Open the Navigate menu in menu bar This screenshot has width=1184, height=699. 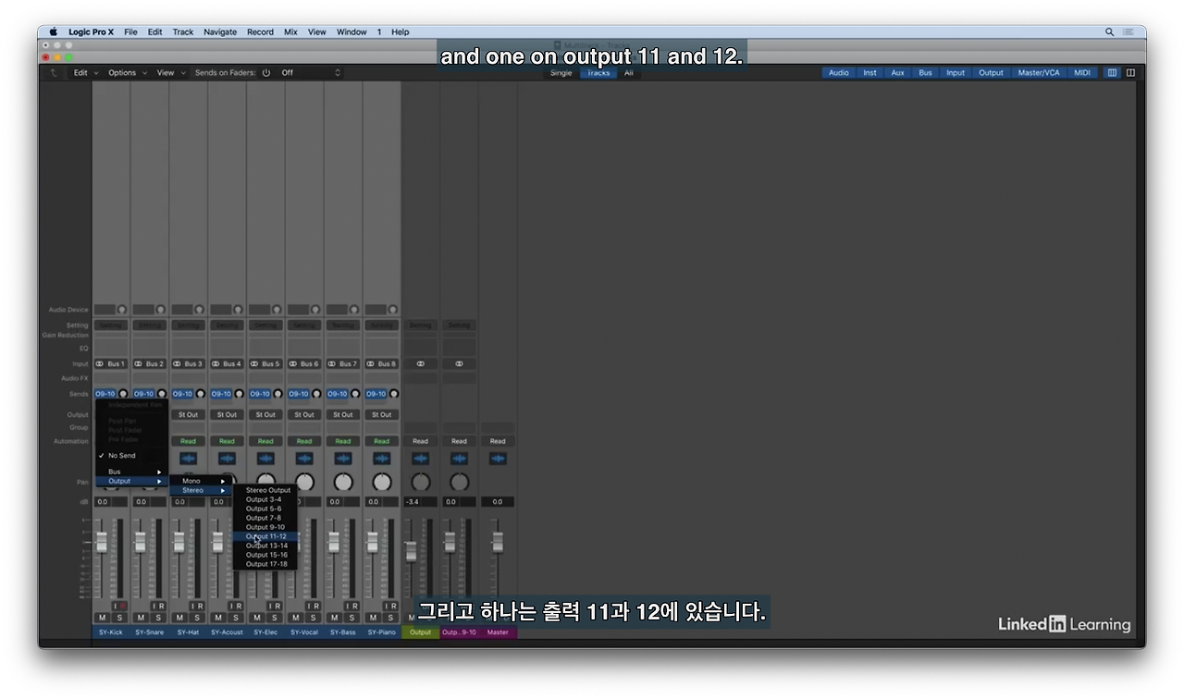pos(220,31)
